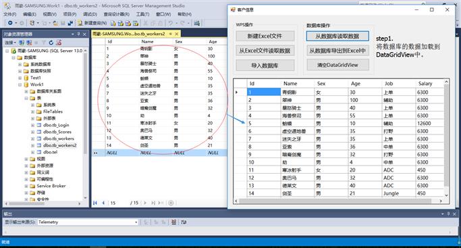The height and width of the screenshot is (248, 461).
Task: Expand the dbo.tb_workers2 table node
Action: coord(32,145)
